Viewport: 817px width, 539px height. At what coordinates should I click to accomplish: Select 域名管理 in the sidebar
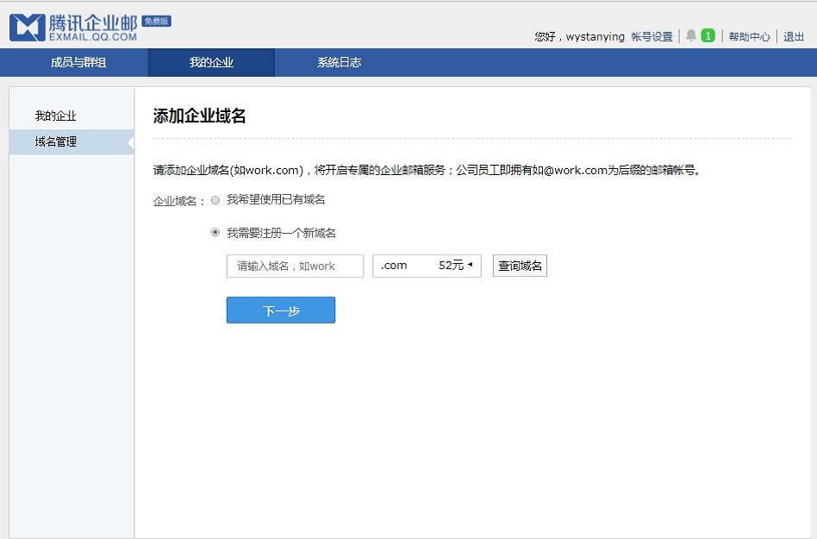tap(55, 141)
